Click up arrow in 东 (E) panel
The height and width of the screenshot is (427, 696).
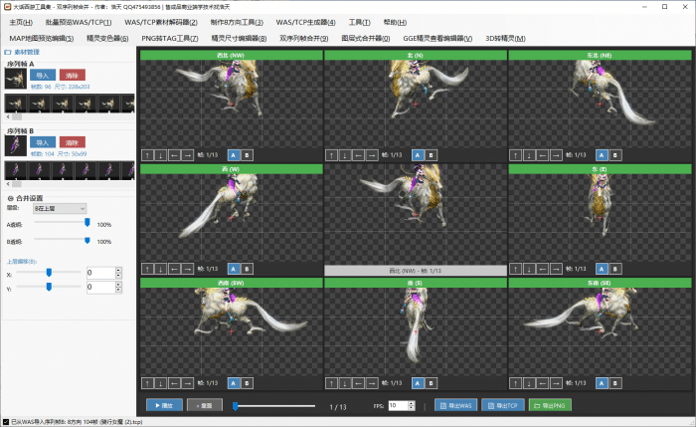515,269
